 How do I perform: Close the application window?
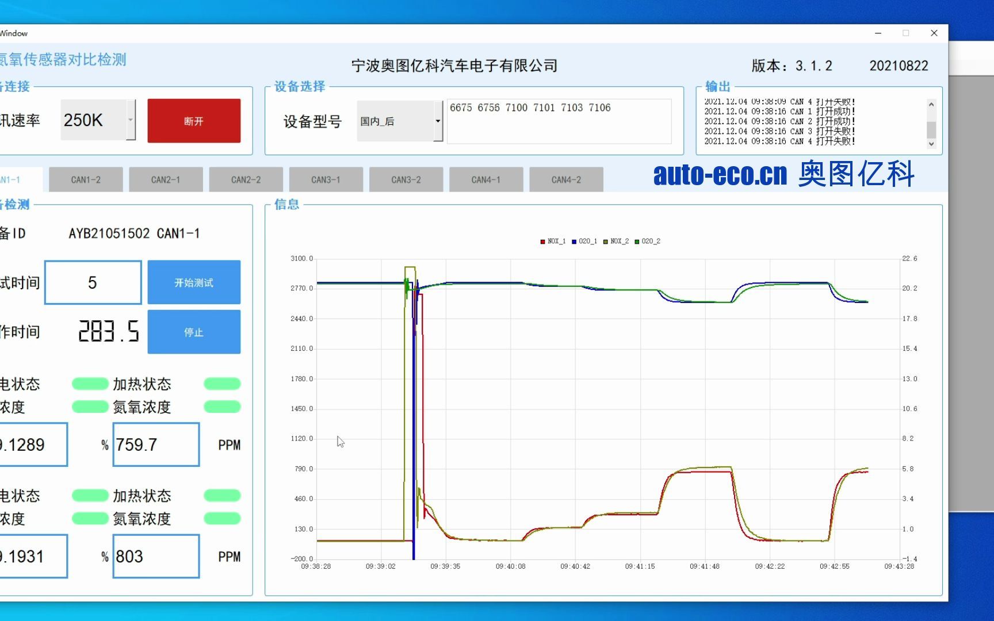[x=934, y=33]
